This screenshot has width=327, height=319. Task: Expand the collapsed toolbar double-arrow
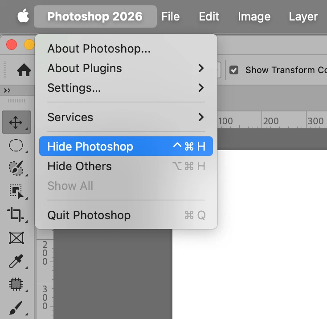(7, 90)
